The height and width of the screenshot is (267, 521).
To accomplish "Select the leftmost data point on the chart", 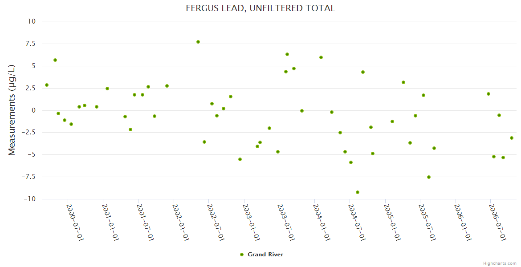I will point(47,85).
